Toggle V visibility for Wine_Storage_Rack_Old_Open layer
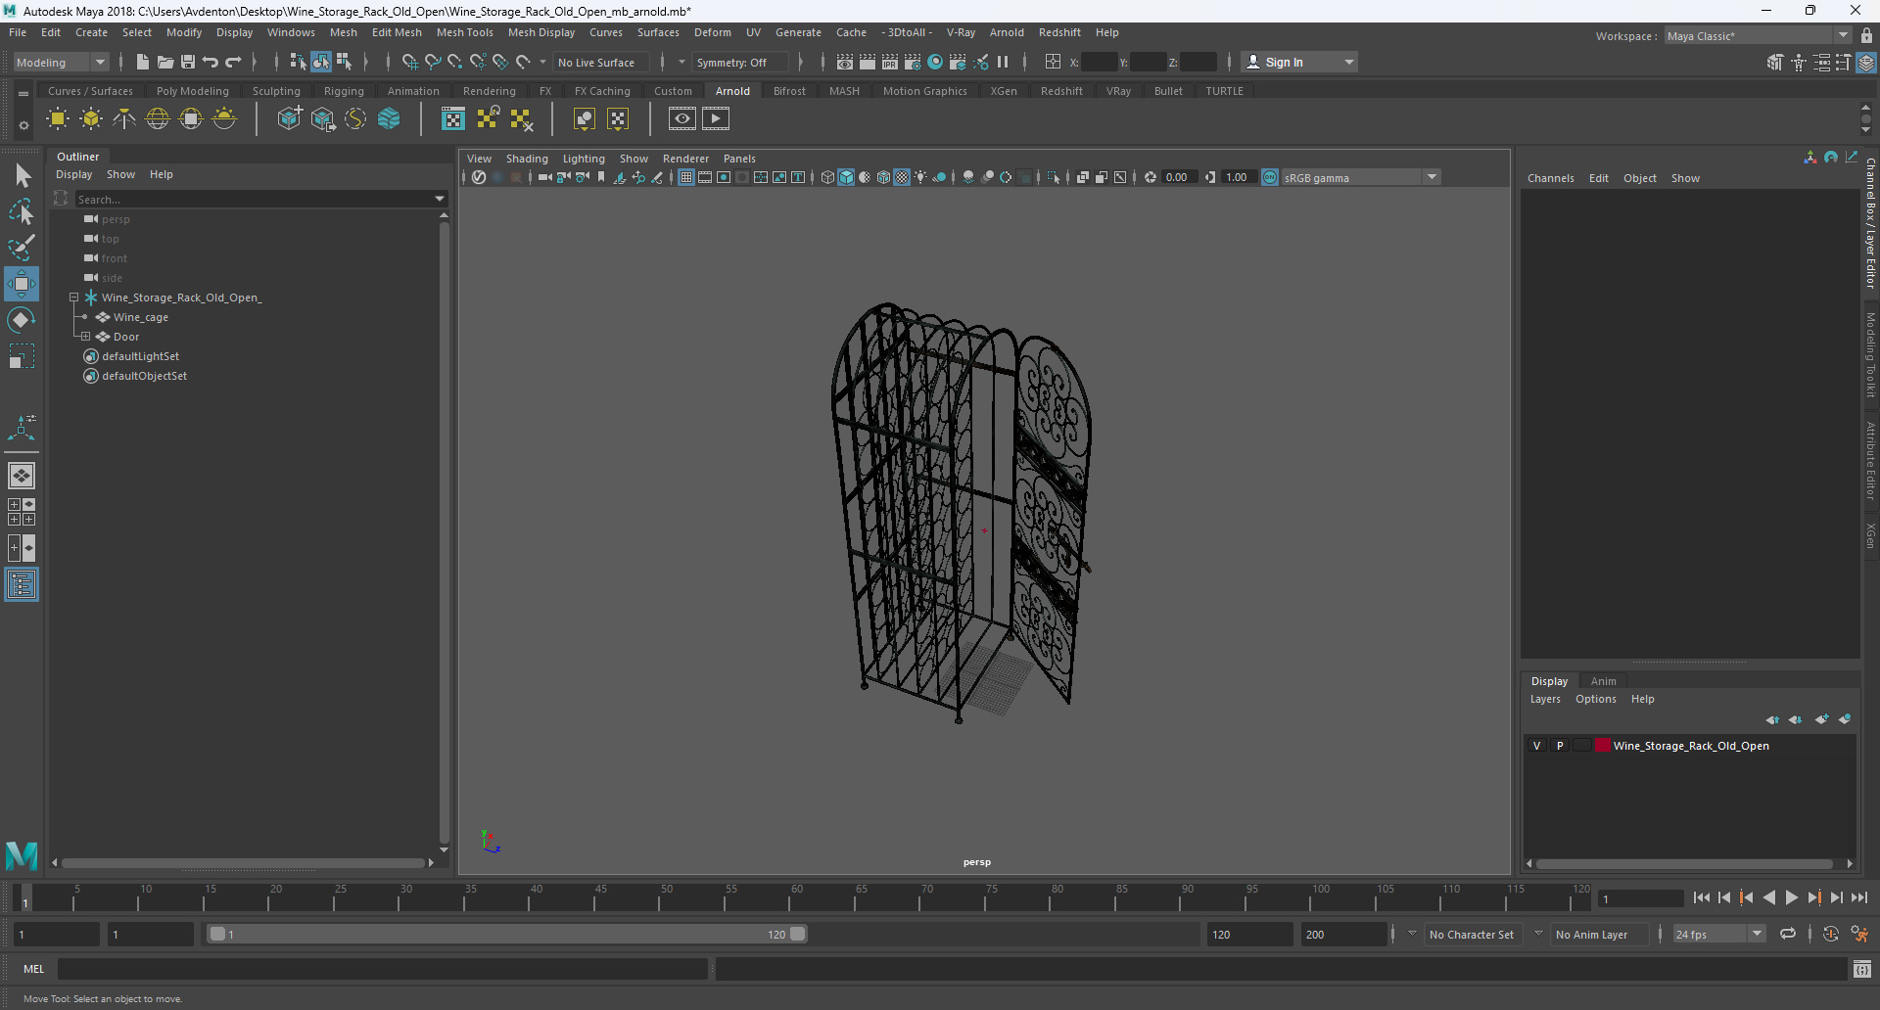Image resolution: width=1880 pixels, height=1010 pixels. click(x=1536, y=746)
